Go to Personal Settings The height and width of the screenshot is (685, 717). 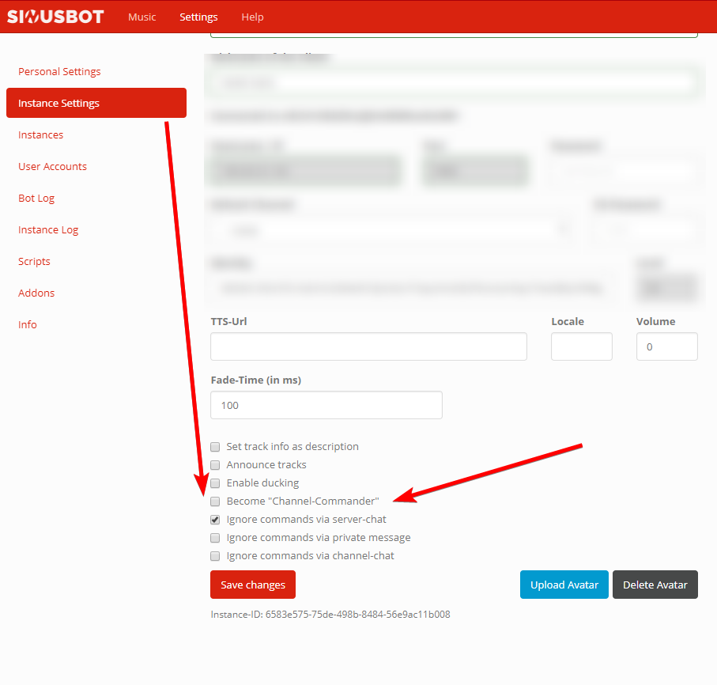pyautogui.click(x=59, y=71)
